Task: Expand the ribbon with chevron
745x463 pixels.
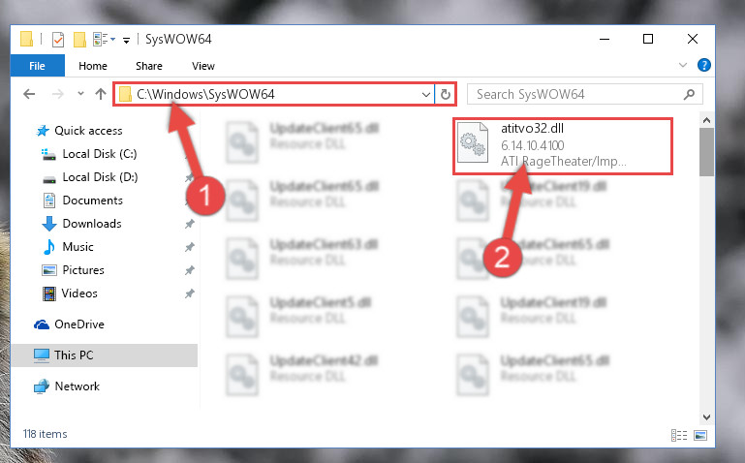Action: pyautogui.click(x=683, y=65)
